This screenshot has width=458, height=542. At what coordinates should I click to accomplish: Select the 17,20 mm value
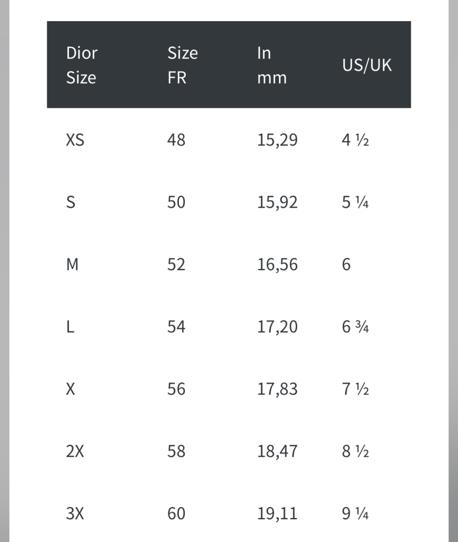[x=278, y=327]
